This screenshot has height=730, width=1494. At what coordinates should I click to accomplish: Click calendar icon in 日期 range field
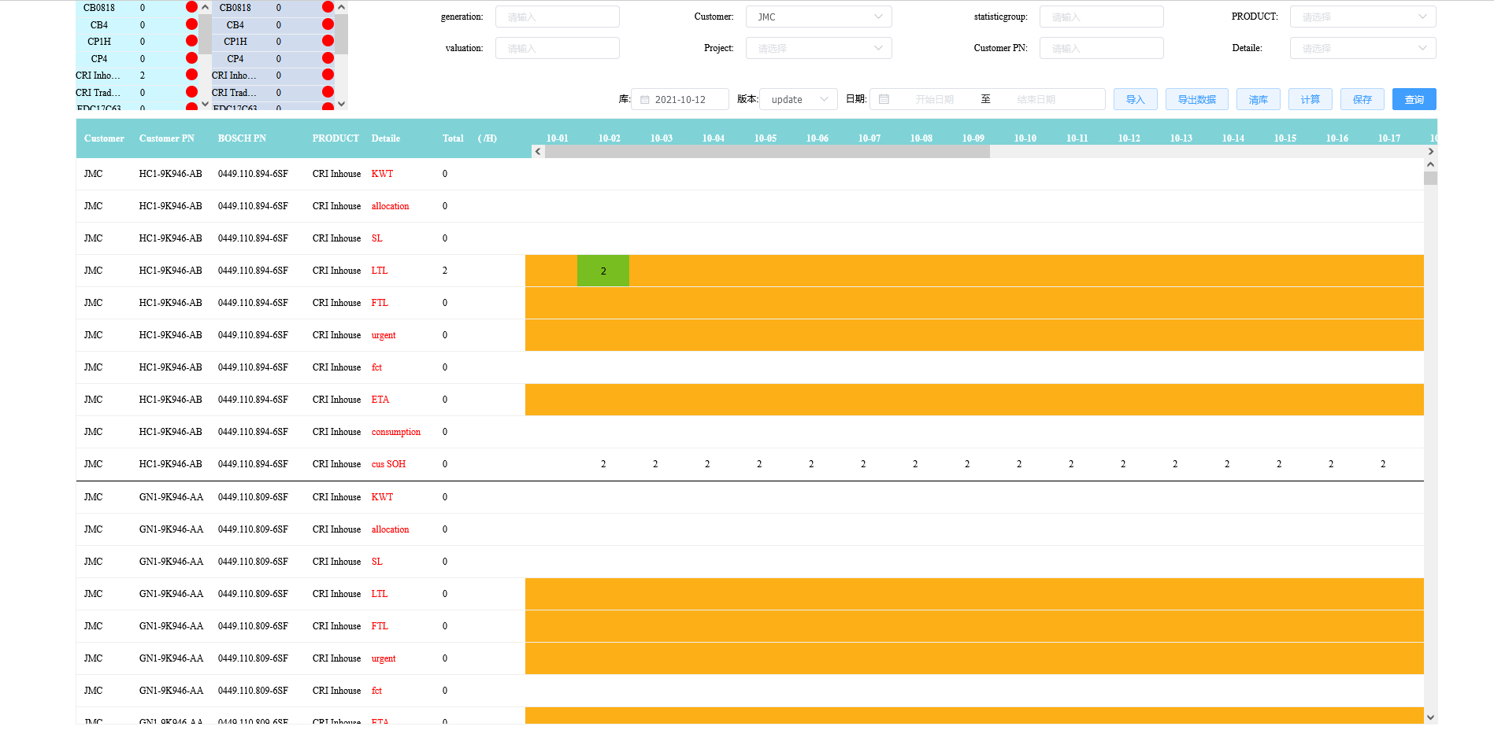tap(884, 99)
